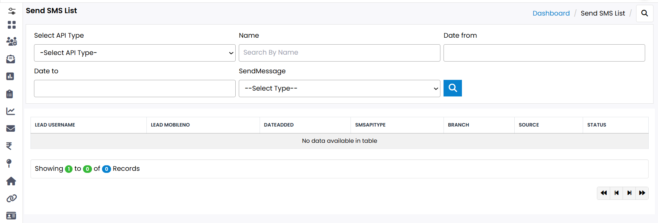
Task: Open the home icon in sidebar
Action: coord(11,181)
